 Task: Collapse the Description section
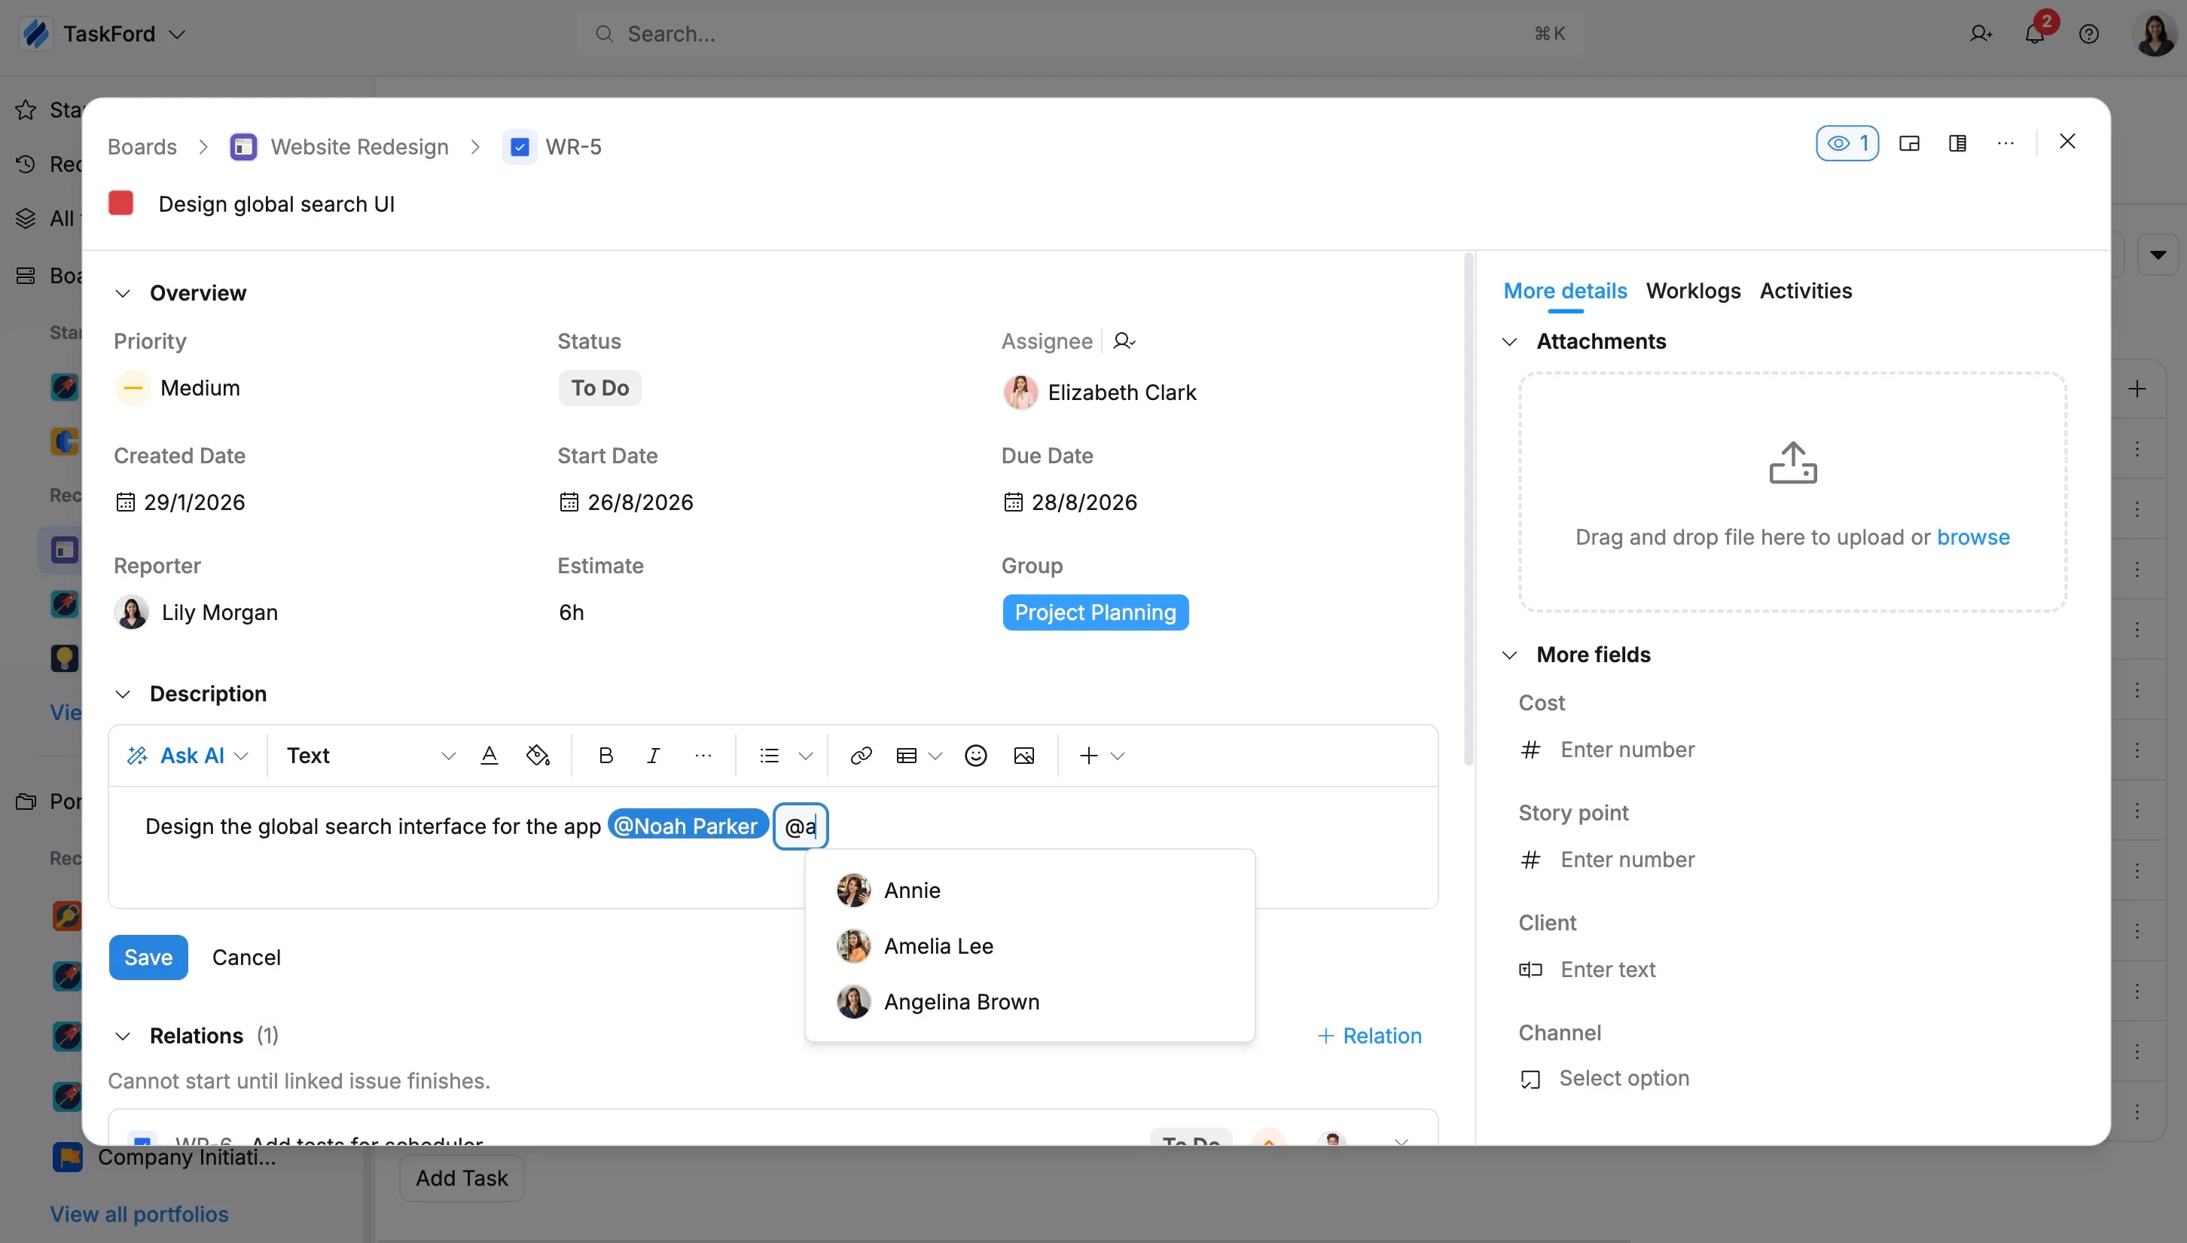123,694
